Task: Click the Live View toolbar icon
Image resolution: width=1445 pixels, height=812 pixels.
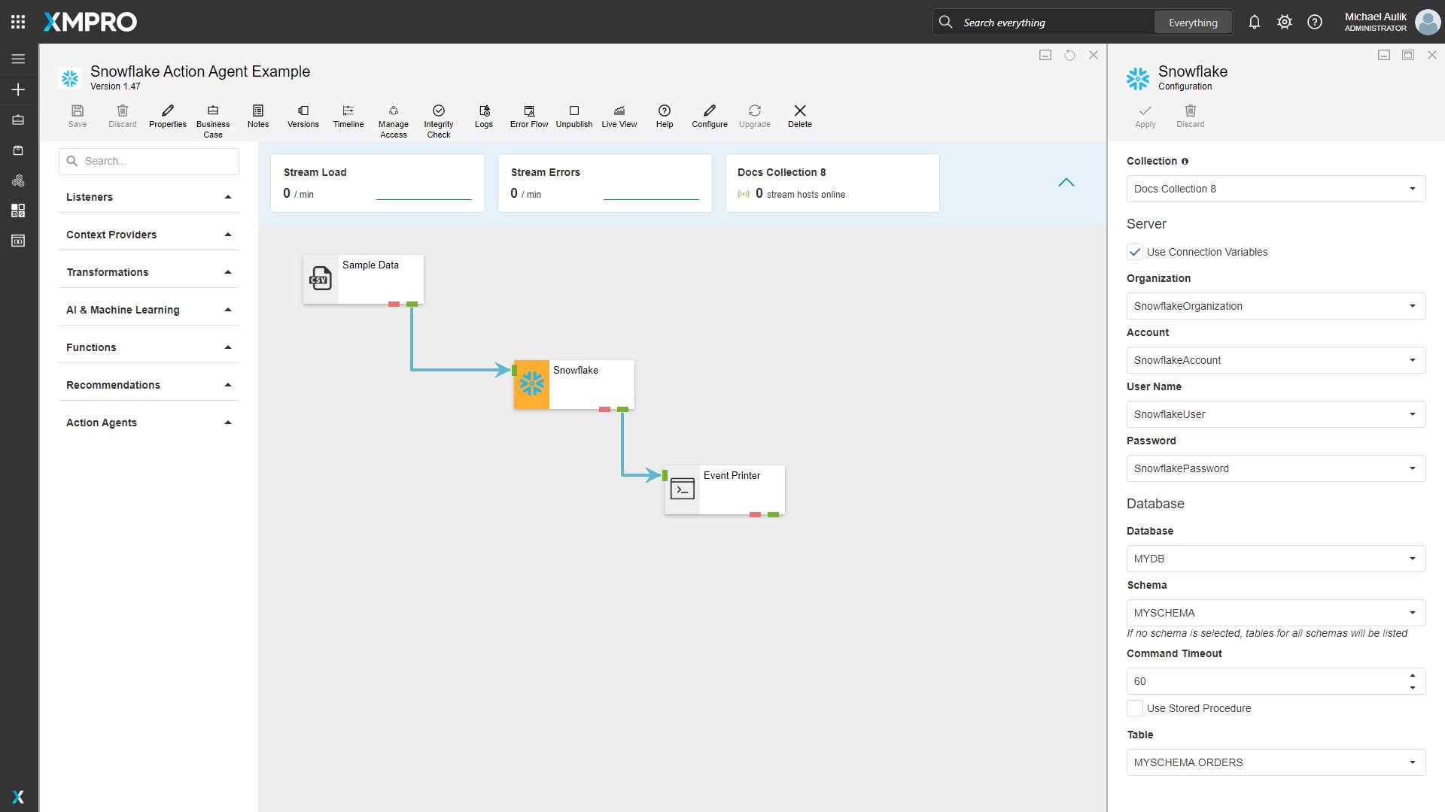Action: (x=619, y=116)
